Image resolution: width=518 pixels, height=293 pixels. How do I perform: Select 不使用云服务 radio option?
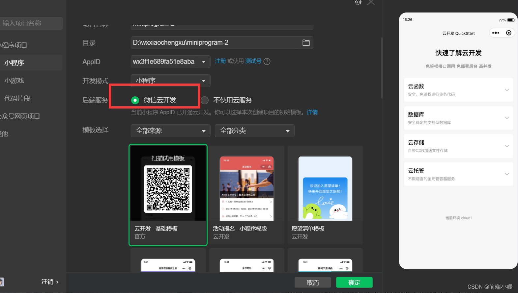[226, 100]
